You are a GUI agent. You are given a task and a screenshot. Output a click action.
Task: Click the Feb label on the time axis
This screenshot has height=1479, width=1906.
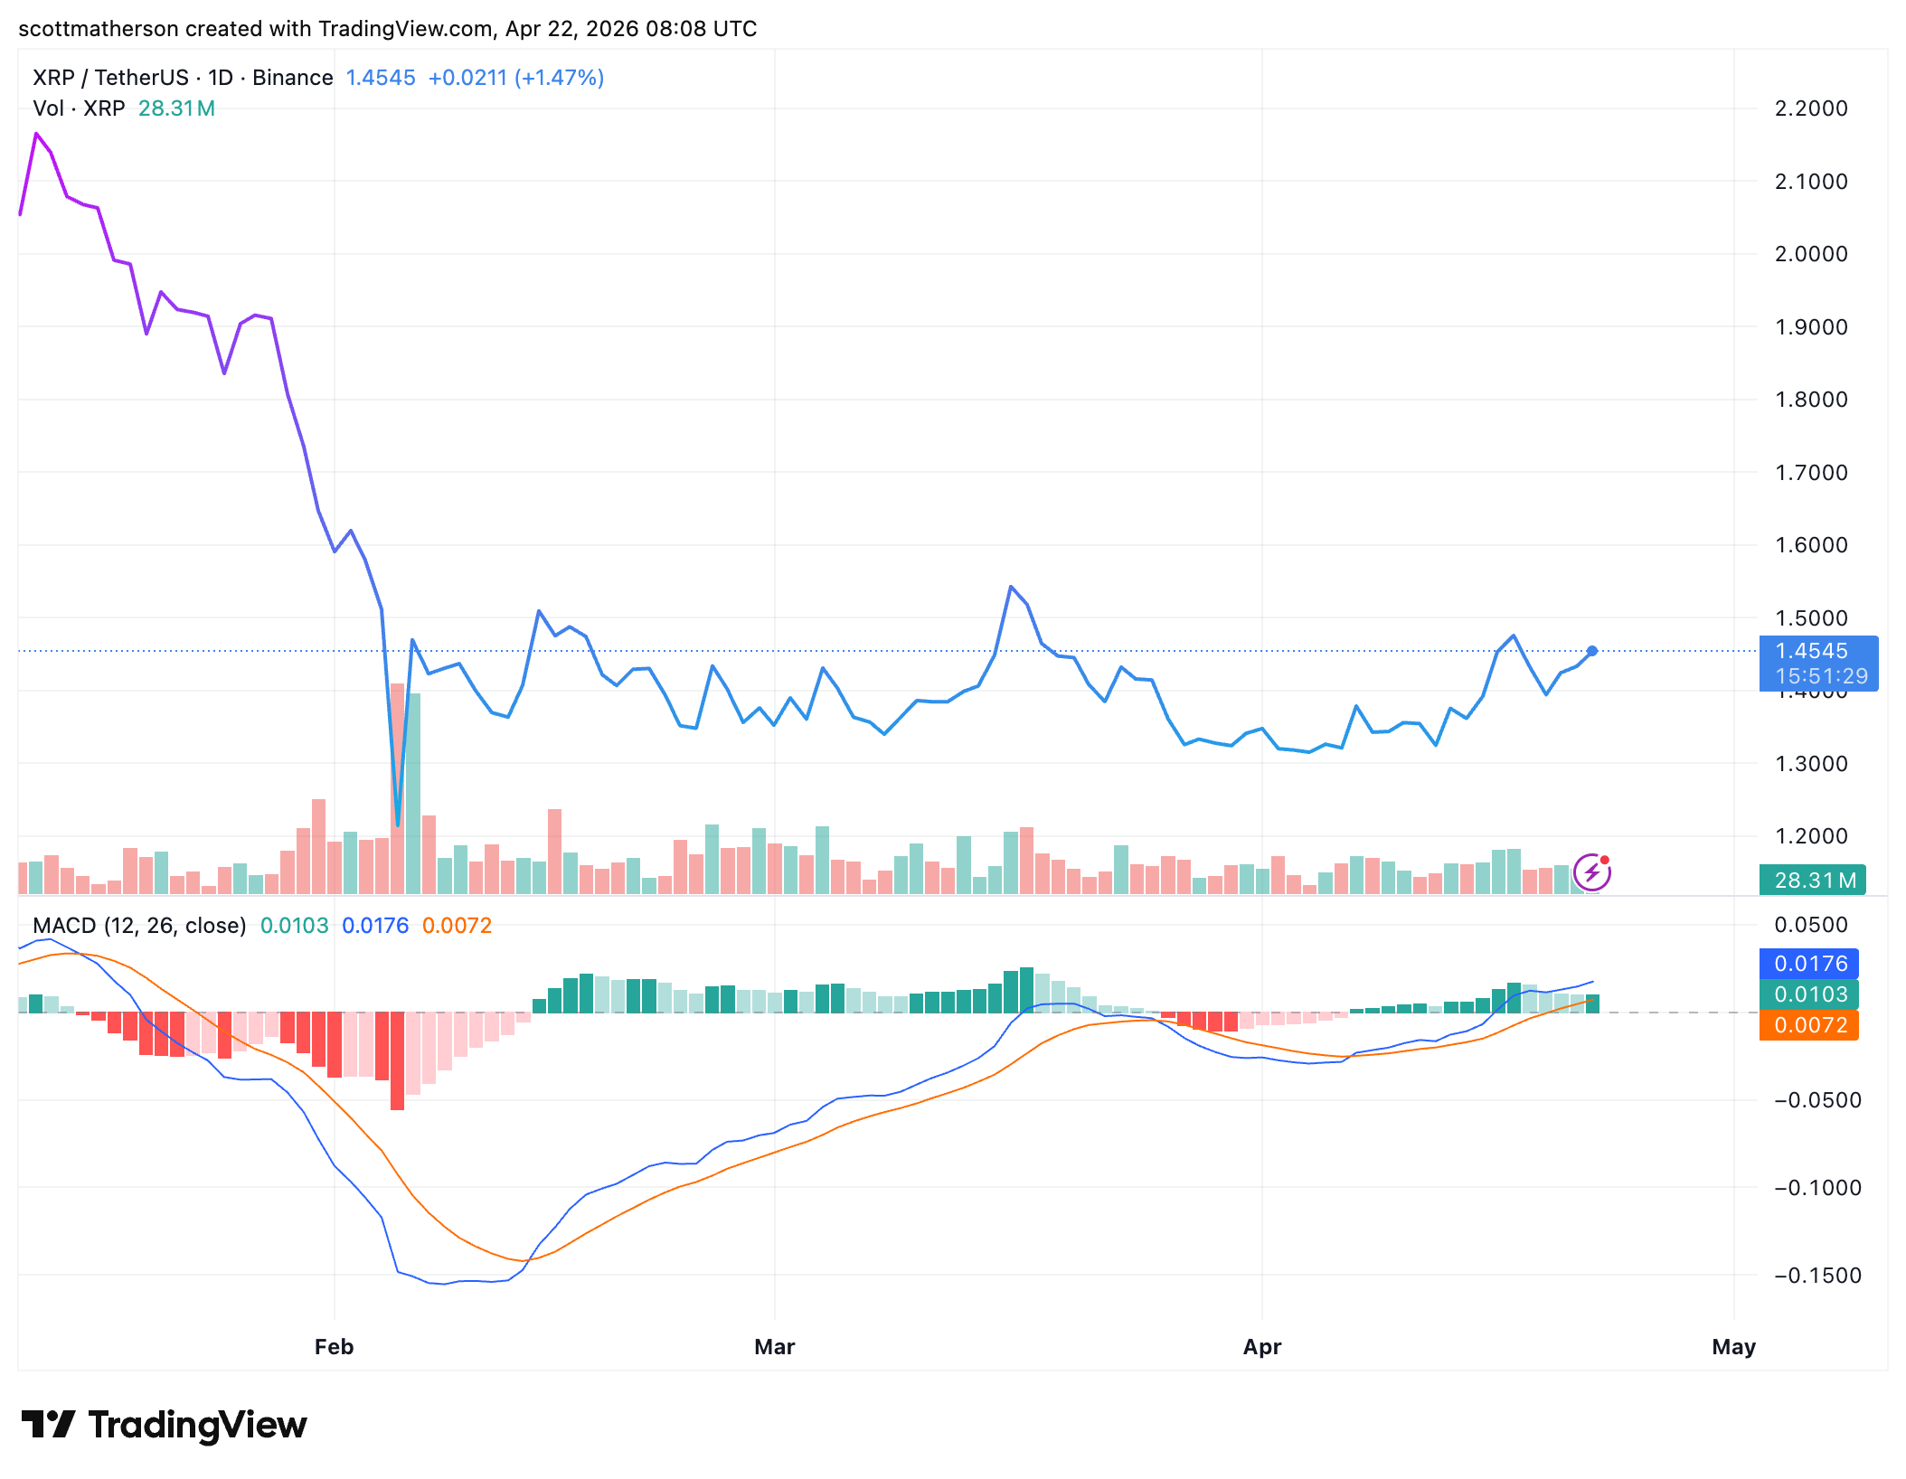(334, 1346)
